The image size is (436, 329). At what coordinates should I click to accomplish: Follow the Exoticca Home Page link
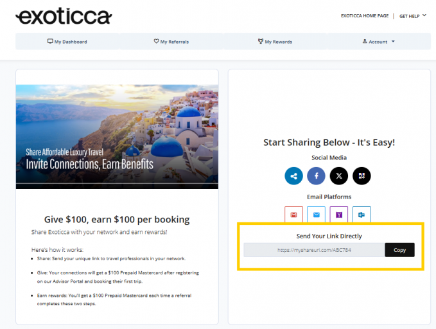364,15
